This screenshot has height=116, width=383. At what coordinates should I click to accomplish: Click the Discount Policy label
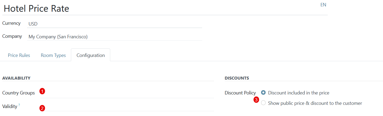coord(240,93)
